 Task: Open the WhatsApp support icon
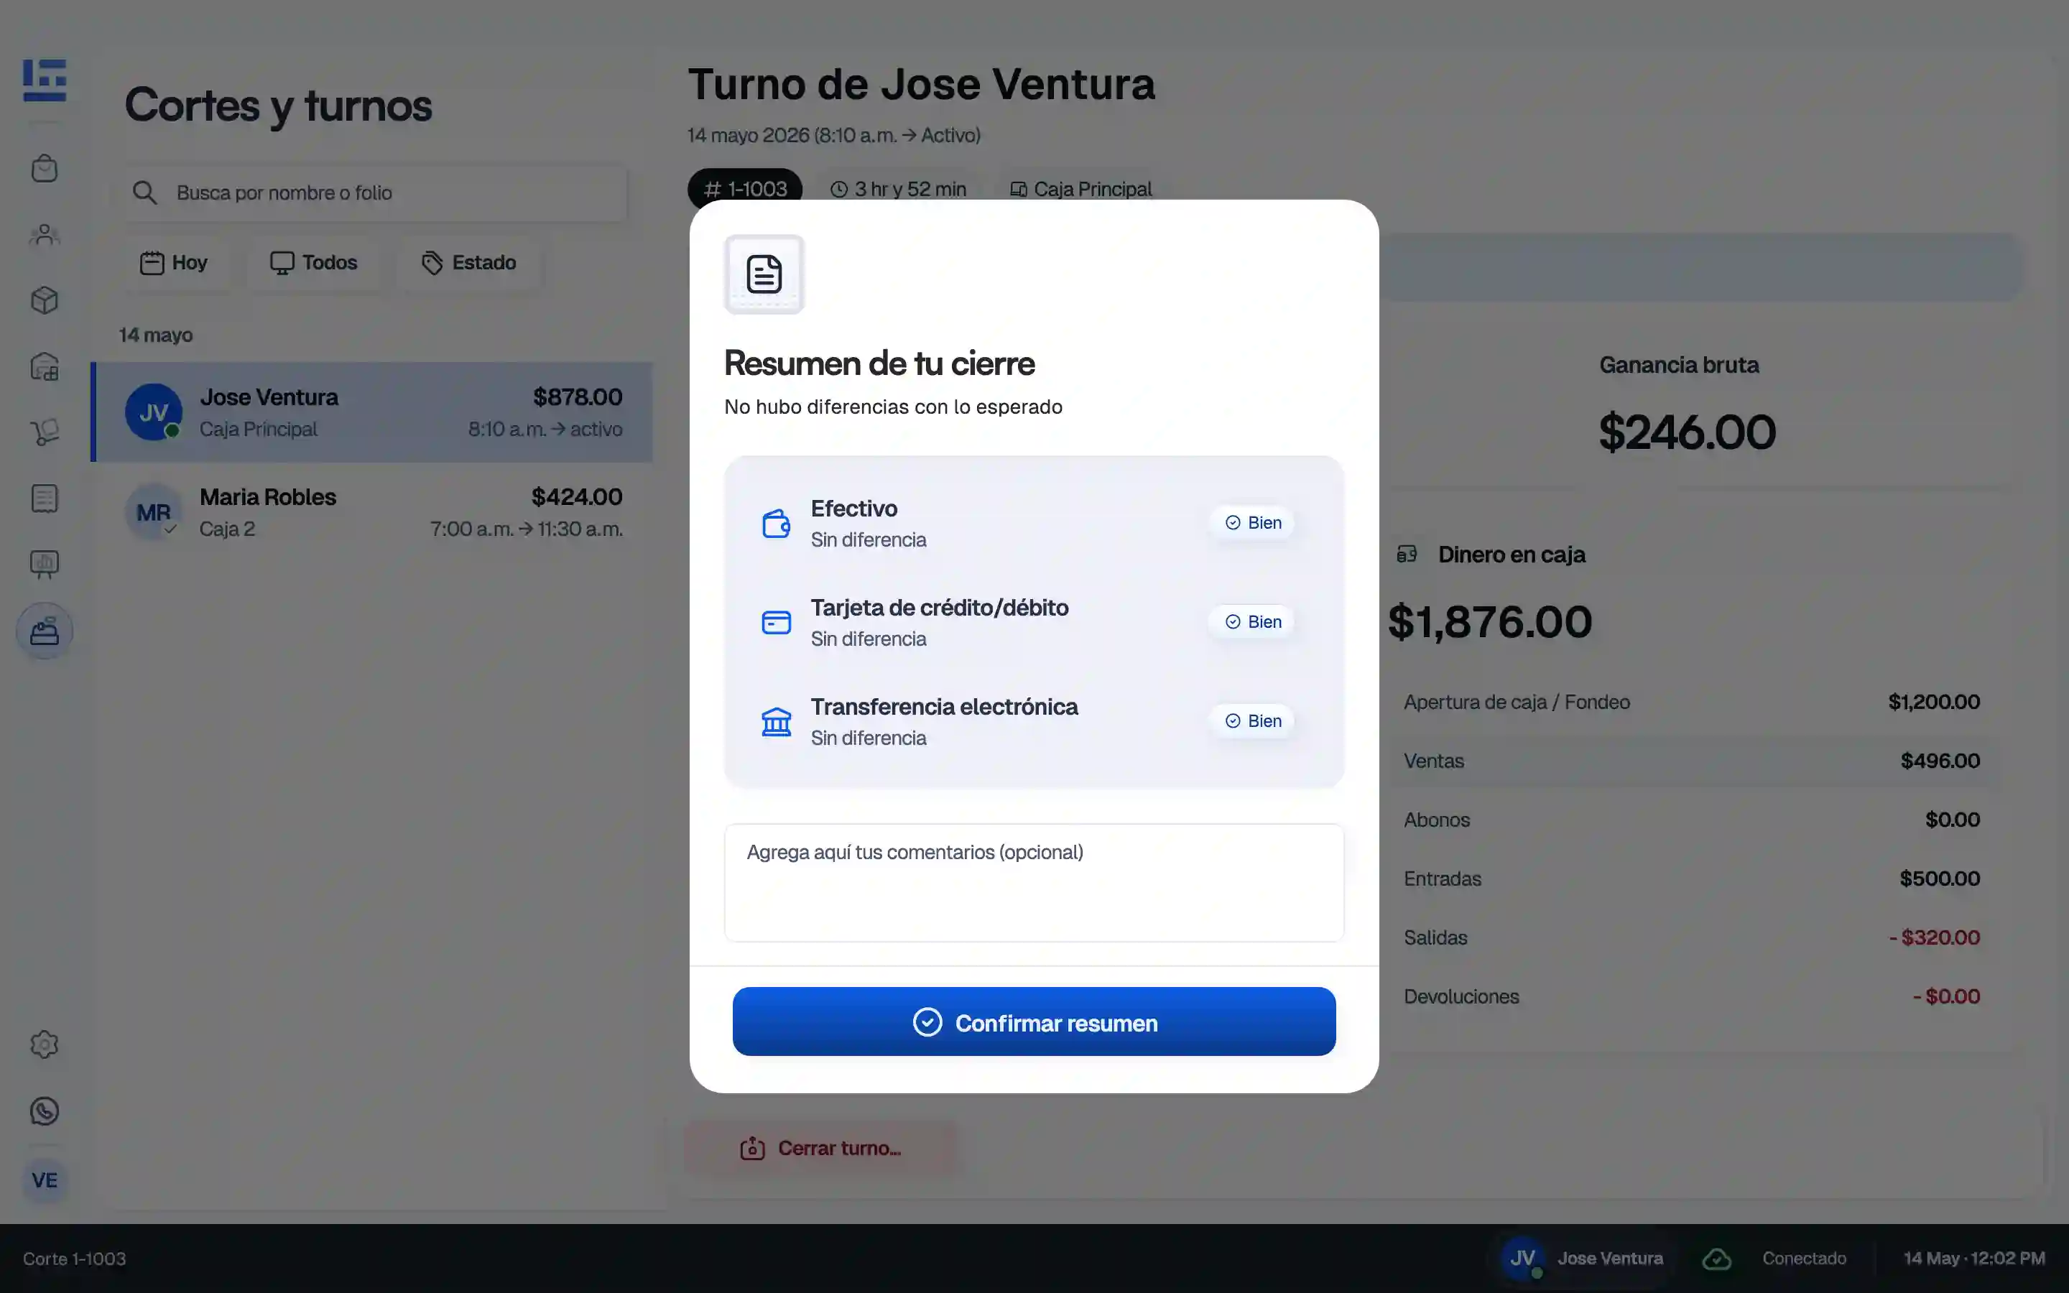click(45, 1111)
